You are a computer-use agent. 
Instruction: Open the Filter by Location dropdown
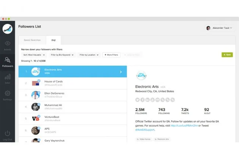coord(89,55)
